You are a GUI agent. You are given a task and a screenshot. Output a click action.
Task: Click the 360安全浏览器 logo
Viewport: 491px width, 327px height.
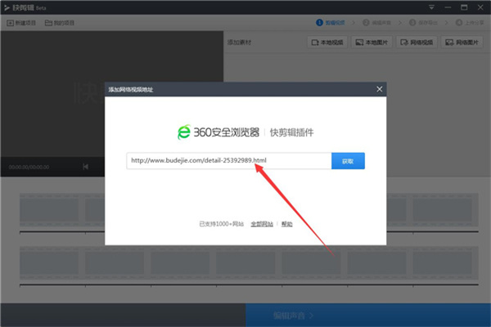(x=218, y=132)
